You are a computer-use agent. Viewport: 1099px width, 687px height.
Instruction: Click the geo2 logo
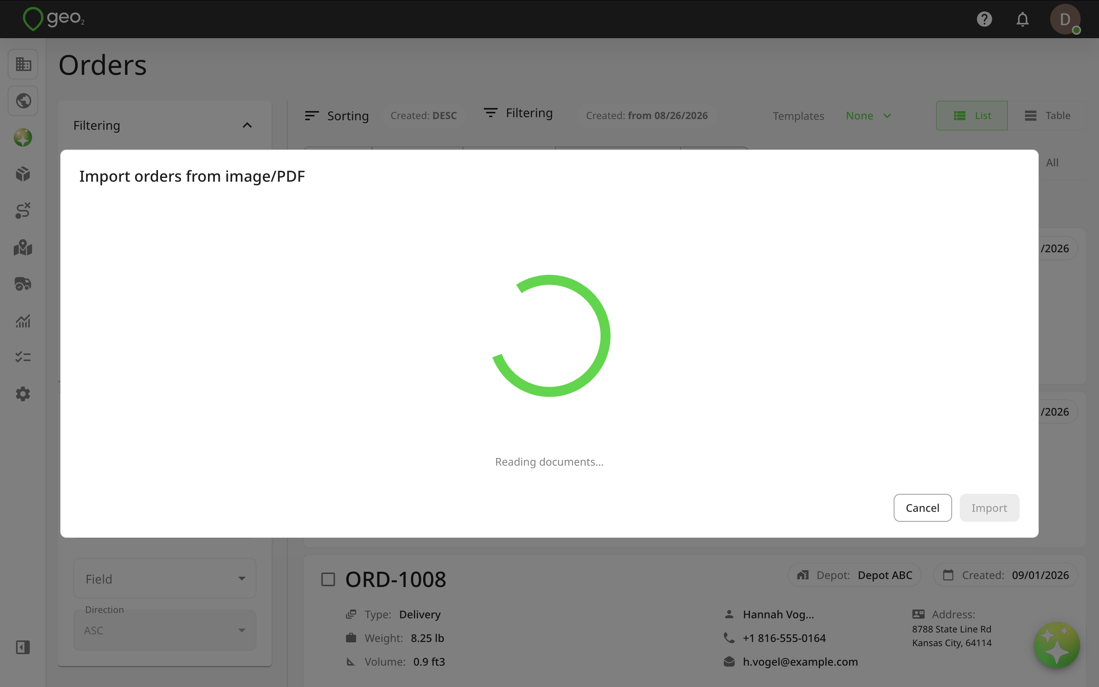coord(53,19)
